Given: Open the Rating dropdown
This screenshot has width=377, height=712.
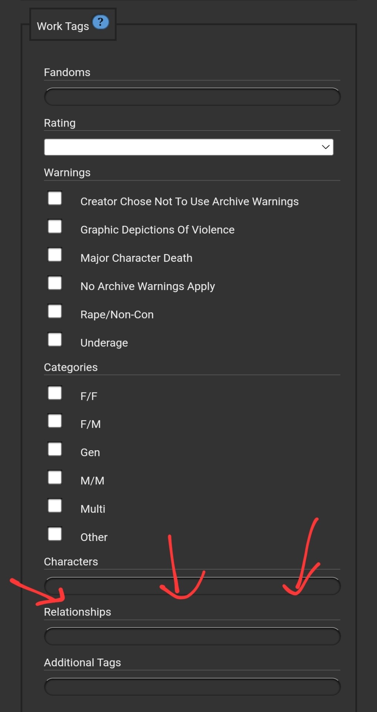Looking at the screenshot, I should [x=188, y=147].
